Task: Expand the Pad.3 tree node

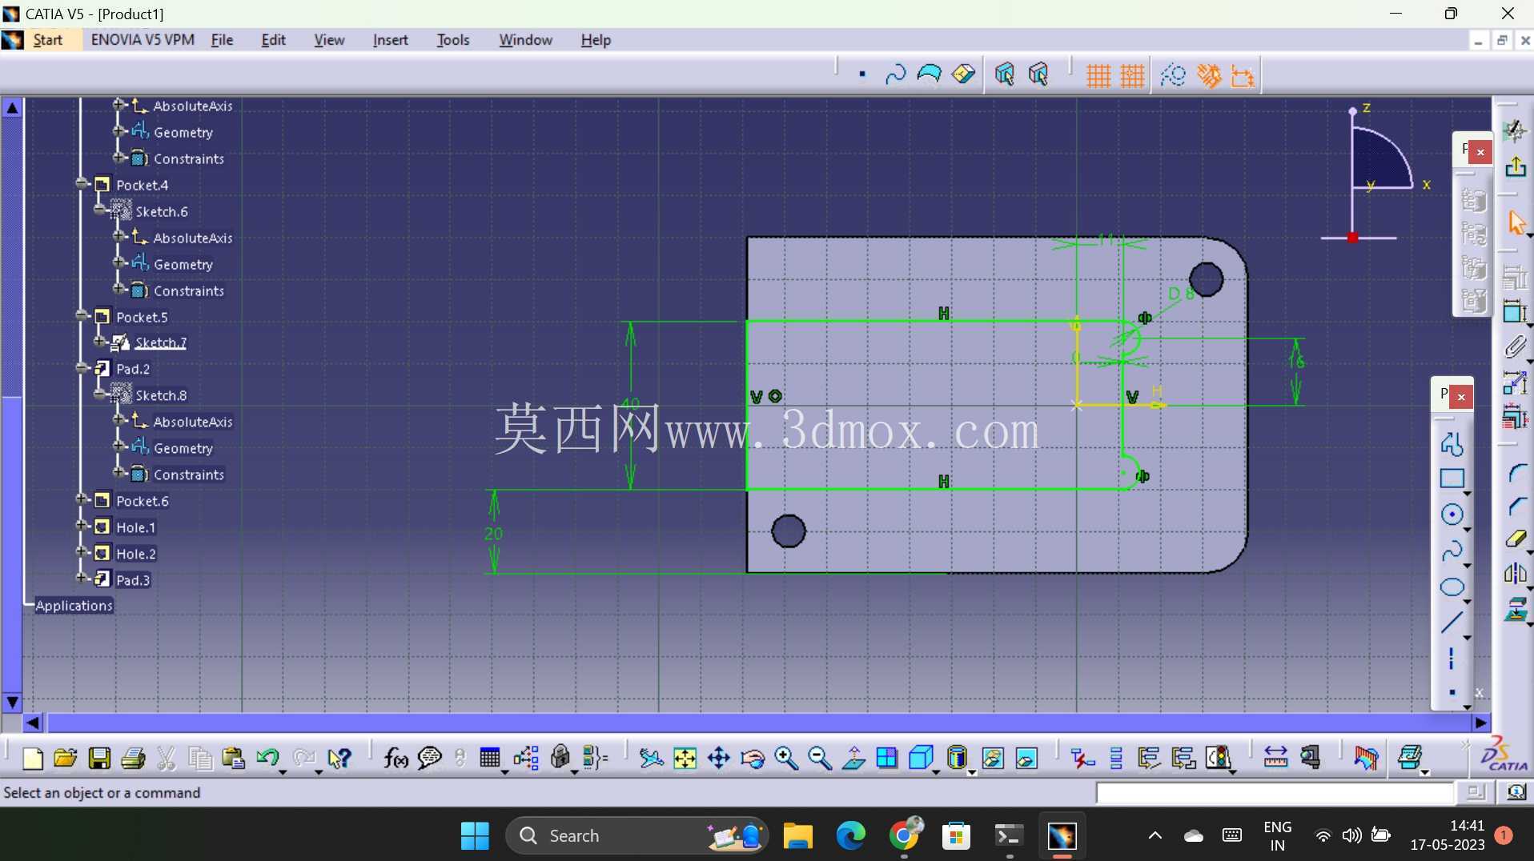Action: coord(82,578)
